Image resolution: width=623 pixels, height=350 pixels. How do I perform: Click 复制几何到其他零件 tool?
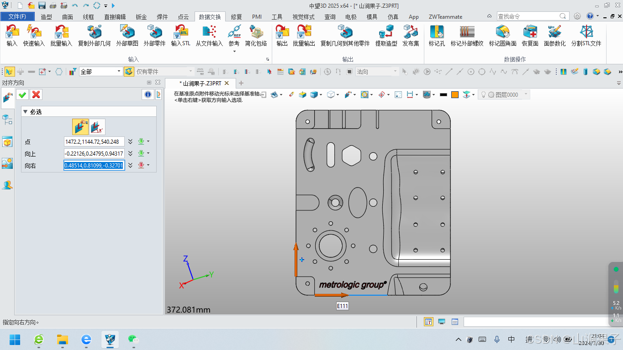coord(345,36)
